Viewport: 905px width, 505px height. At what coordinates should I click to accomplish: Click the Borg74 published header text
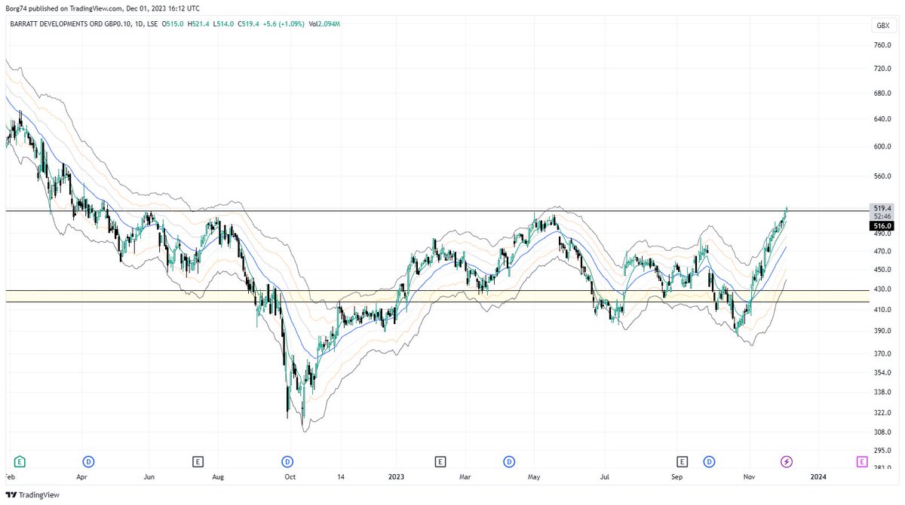click(101, 8)
